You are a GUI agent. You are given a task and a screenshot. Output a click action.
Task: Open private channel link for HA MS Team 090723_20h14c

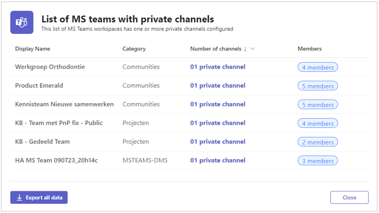pos(218,161)
